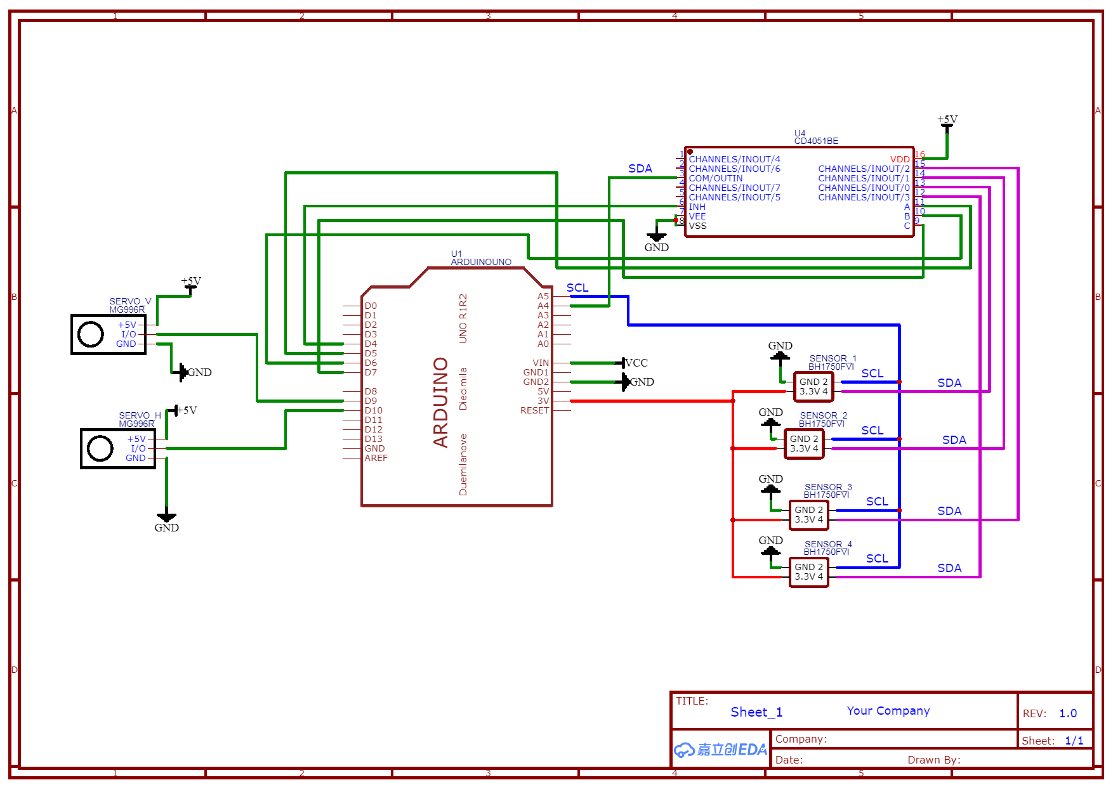Image resolution: width=1113 pixels, height=787 pixels.
Task: Select the SCL net label near Arduino A5
Action: 577,288
